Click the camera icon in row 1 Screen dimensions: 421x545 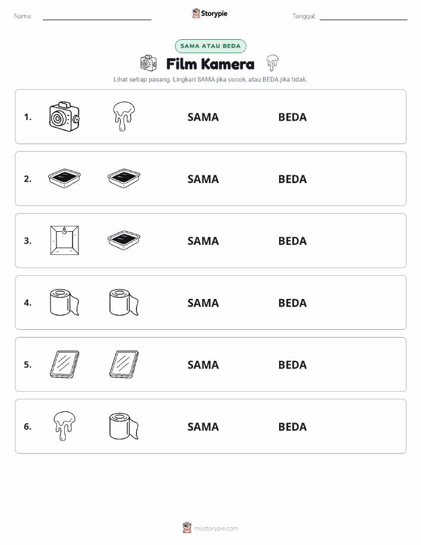point(64,116)
